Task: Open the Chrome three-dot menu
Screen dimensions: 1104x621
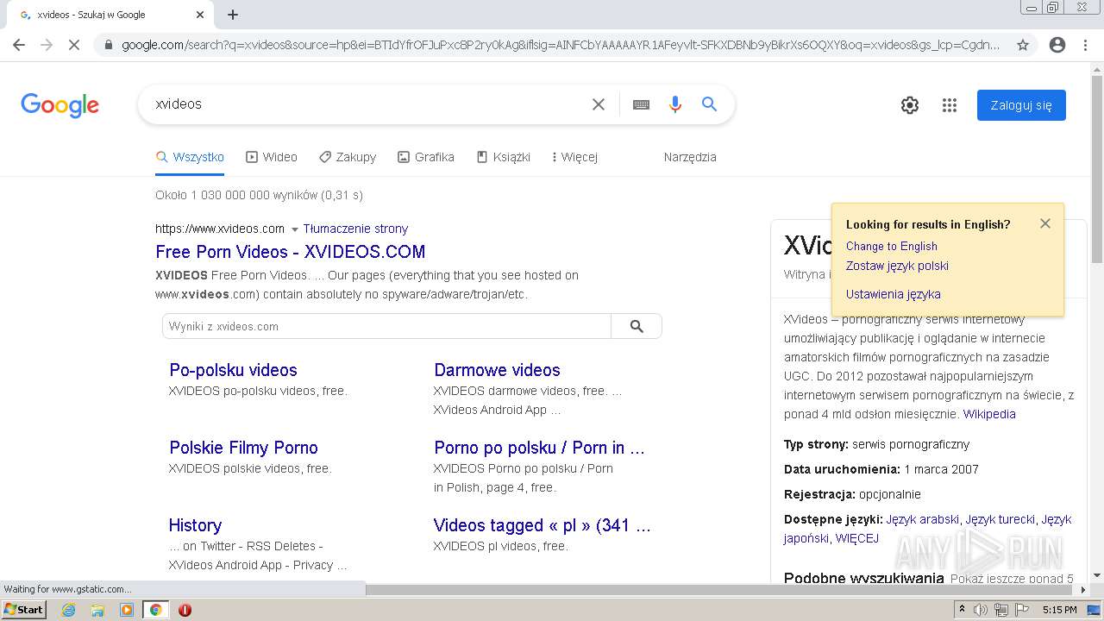Action: 1085,45
